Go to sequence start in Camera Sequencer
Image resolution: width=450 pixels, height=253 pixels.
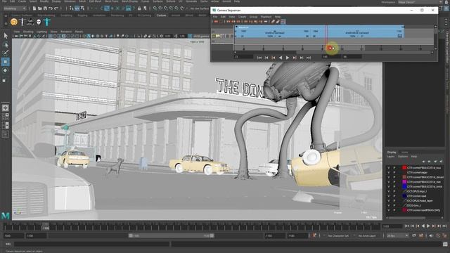click(x=259, y=58)
